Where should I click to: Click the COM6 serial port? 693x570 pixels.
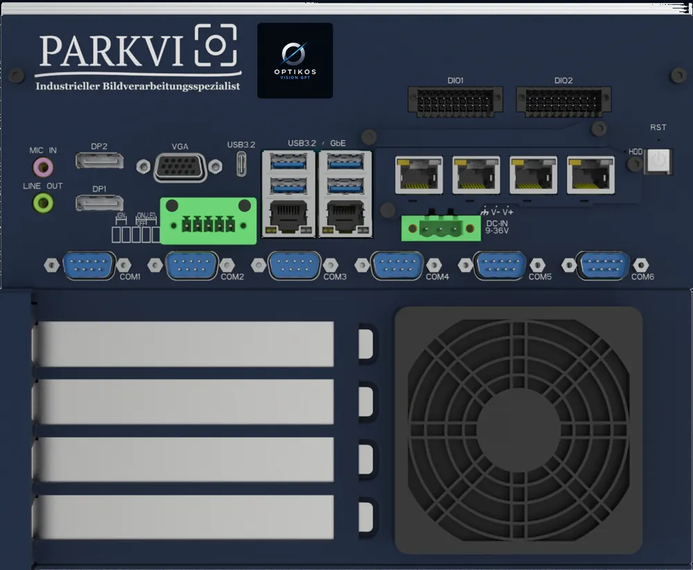click(x=603, y=266)
